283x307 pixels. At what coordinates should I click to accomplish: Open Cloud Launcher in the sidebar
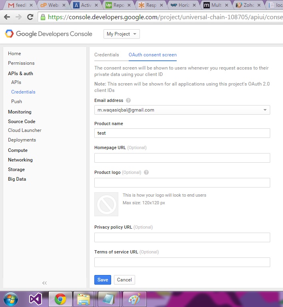coord(25,130)
